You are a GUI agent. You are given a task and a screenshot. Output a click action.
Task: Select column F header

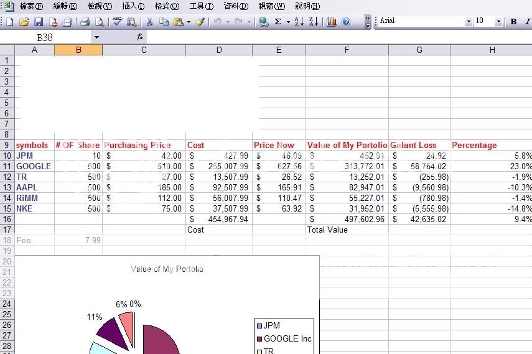(347, 50)
